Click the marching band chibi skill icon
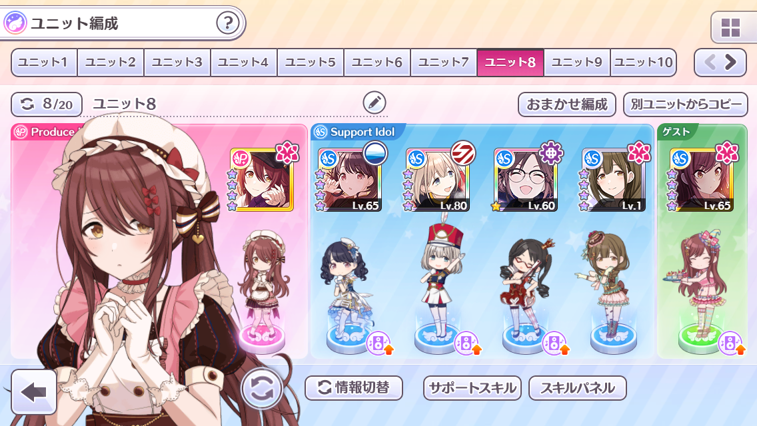The width and height of the screenshot is (757, 426). click(467, 343)
